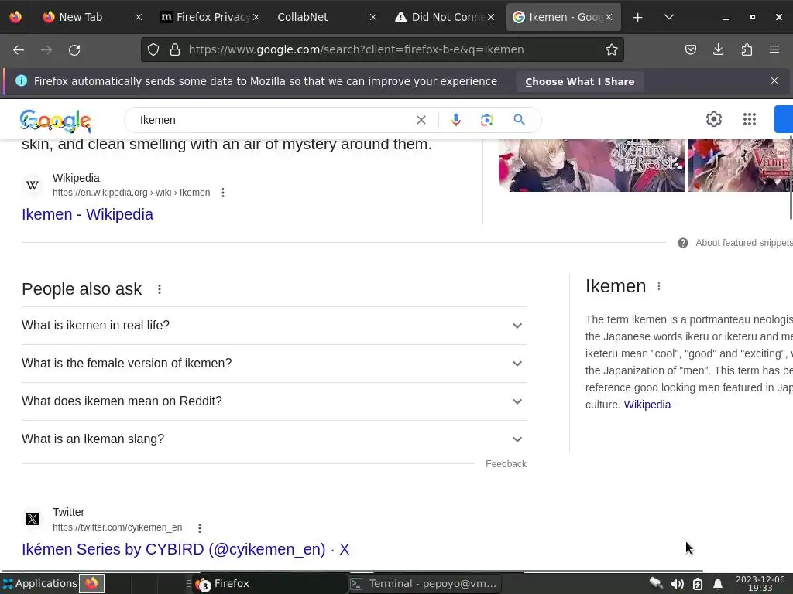Open the Ikemen - Wikipedia result link
Image resolution: width=793 pixels, height=594 pixels.
(x=88, y=214)
